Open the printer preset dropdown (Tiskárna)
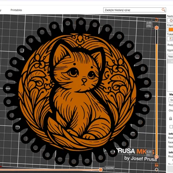 170,38
